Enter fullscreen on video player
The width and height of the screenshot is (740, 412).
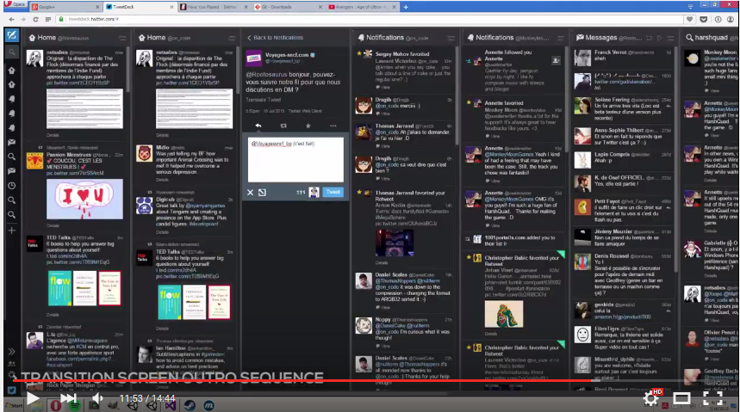click(x=713, y=398)
